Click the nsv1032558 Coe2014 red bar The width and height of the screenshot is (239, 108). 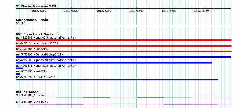pyautogui.click(x=124, y=51)
